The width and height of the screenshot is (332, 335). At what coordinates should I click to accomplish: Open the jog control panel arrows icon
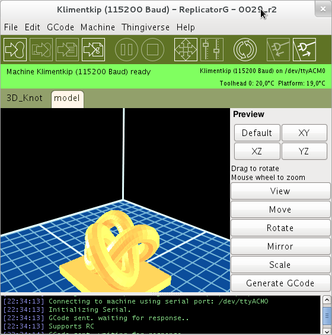click(186, 49)
